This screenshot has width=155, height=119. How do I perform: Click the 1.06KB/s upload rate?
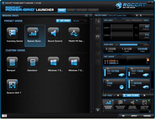pyautogui.click(x=112, y=63)
